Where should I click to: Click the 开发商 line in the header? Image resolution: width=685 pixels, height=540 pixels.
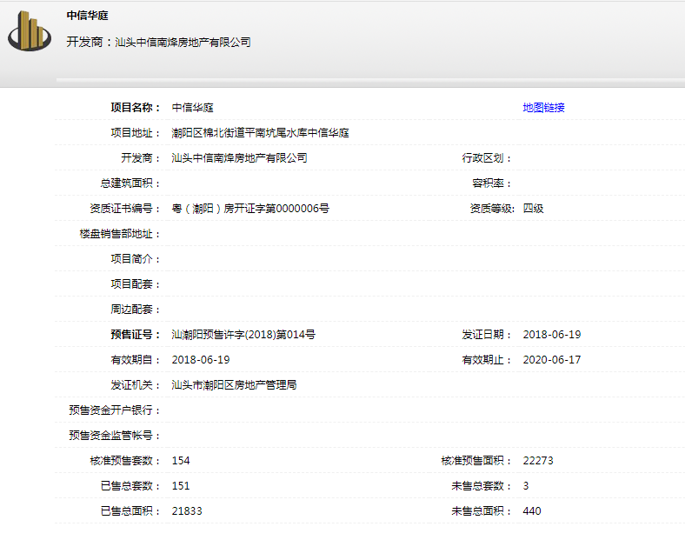pos(158,42)
